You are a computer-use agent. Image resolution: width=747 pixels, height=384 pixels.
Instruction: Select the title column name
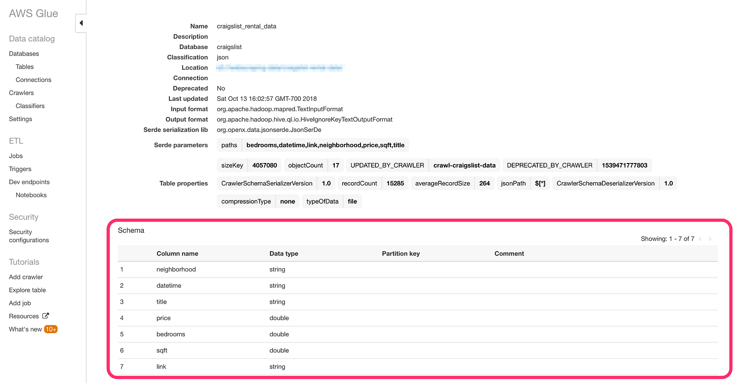click(x=162, y=302)
